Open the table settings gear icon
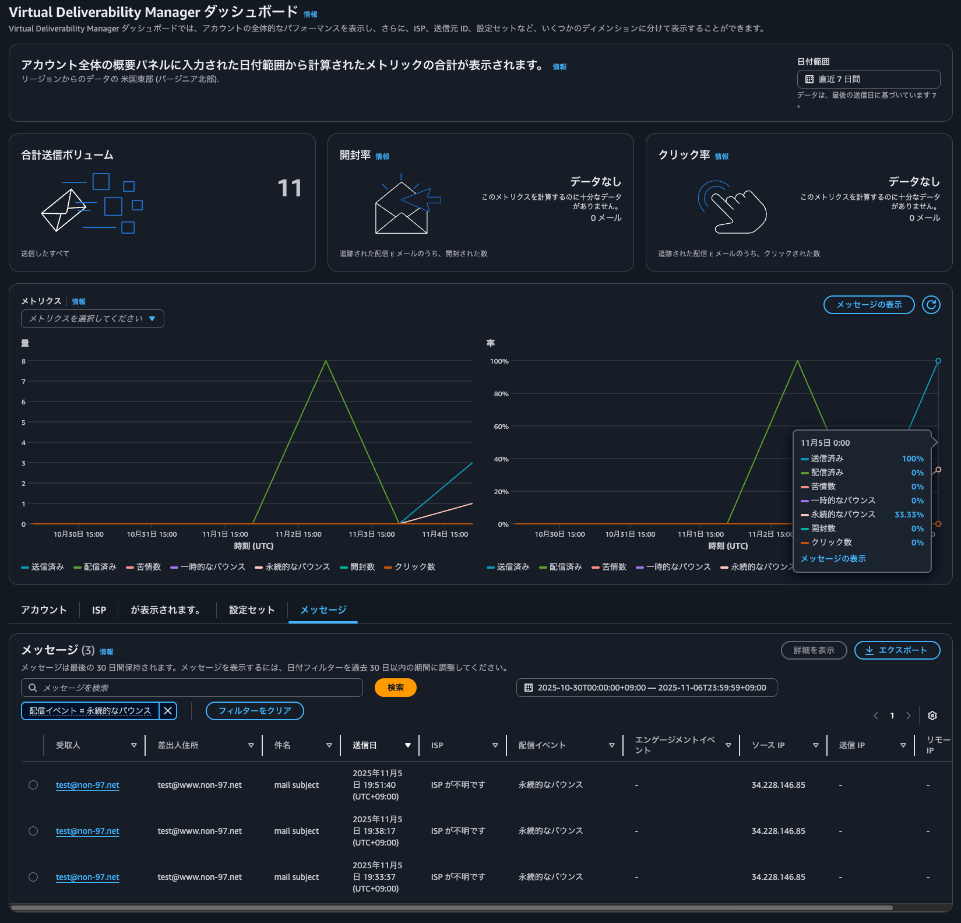This screenshot has width=961, height=923. click(x=932, y=716)
